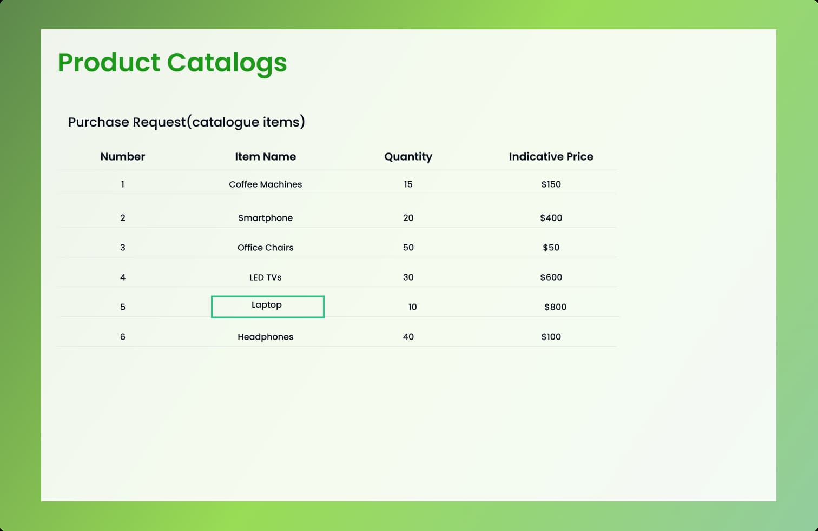The width and height of the screenshot is (818, 531).
Task: Select row number 3 in Number column
Action: [x=123, y=248]
